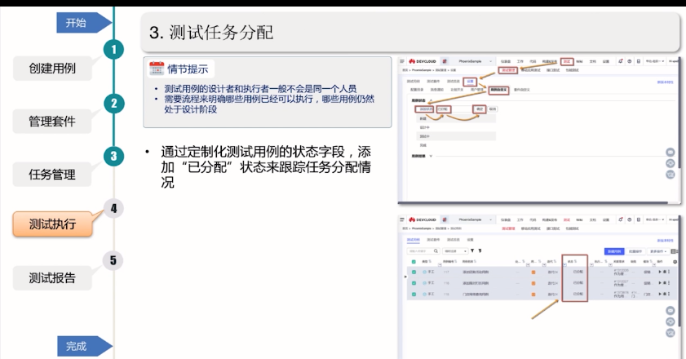Click the funnel filter icon in lower screenshot
Image resolution: width=686 pixels, height=359 pixels.
pyautogui.click(x=472, y=250)
